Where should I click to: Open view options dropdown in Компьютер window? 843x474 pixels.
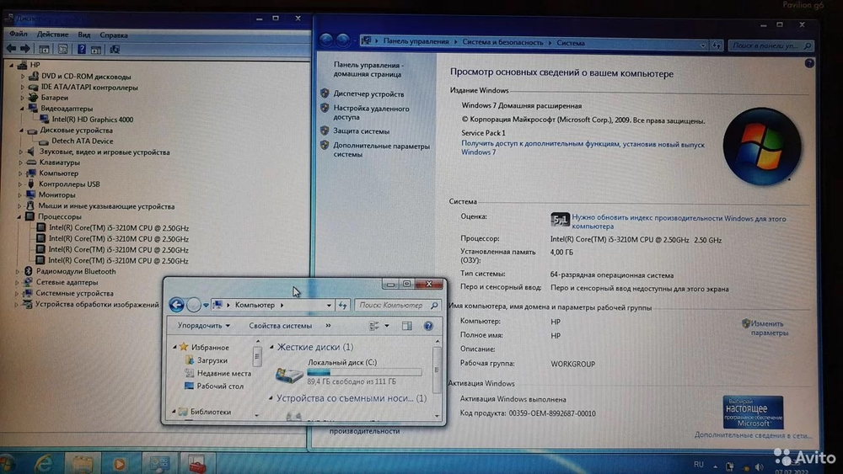[x=387, y=326]
